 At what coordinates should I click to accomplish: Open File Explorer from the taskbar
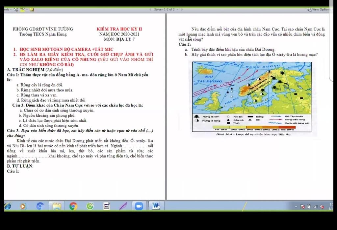click(57, 206)
